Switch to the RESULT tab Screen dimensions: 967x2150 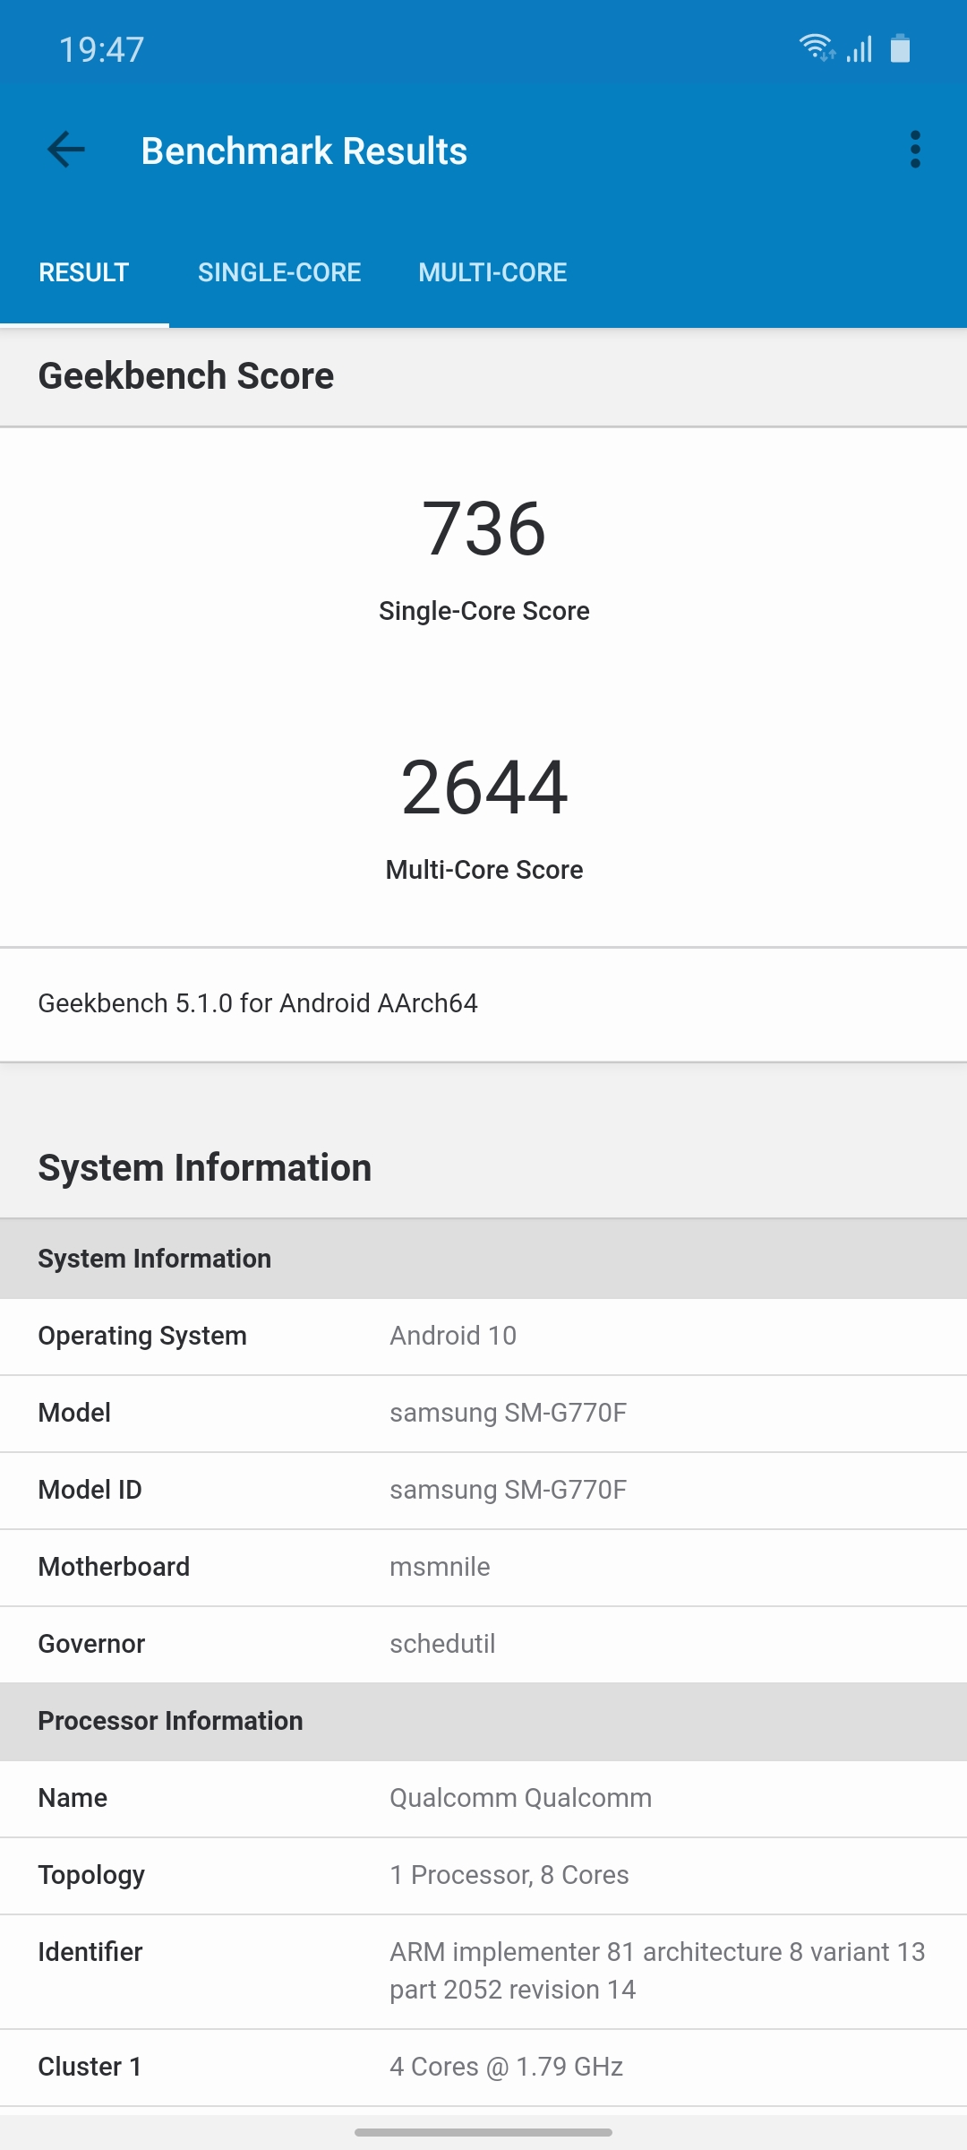pos(84,272)
